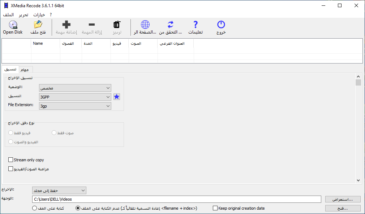Sort by the Name column header
The width and height of the screenshot is (365, 214).
tap(46, 43)
